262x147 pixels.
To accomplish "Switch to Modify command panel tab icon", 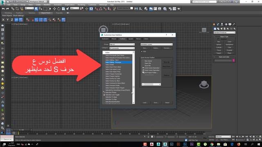I will 218,24.
